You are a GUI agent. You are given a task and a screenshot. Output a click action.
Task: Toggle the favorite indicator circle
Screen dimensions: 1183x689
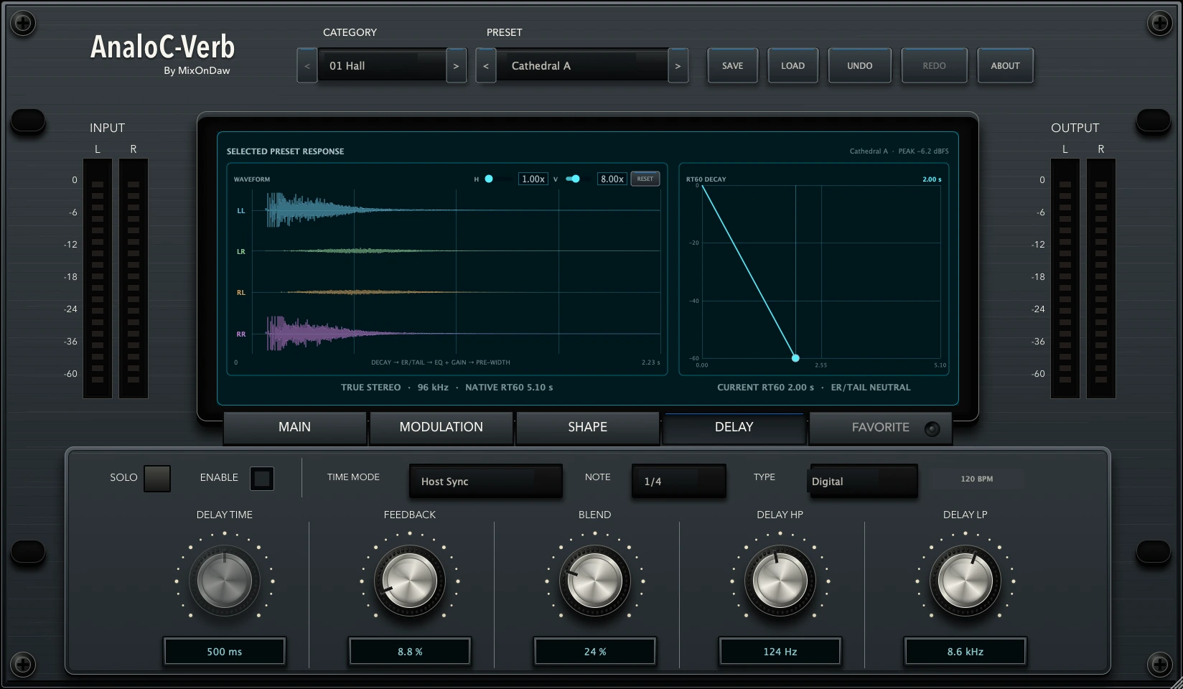pos(932,429)
